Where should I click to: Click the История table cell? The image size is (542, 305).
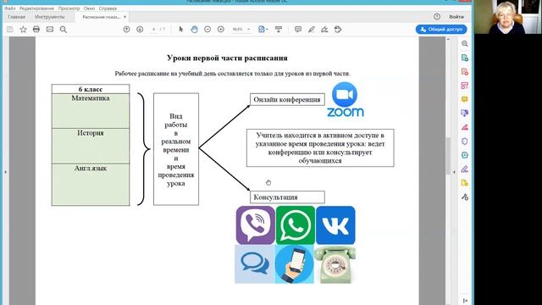tap(91, 146)
